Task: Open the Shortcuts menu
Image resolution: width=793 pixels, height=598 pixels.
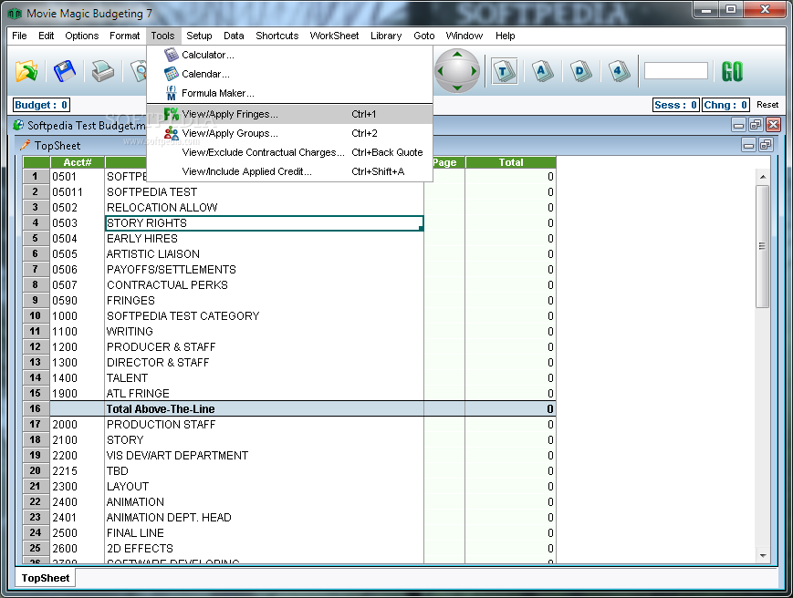Action: pyautogui.click(x=277, y=36)
